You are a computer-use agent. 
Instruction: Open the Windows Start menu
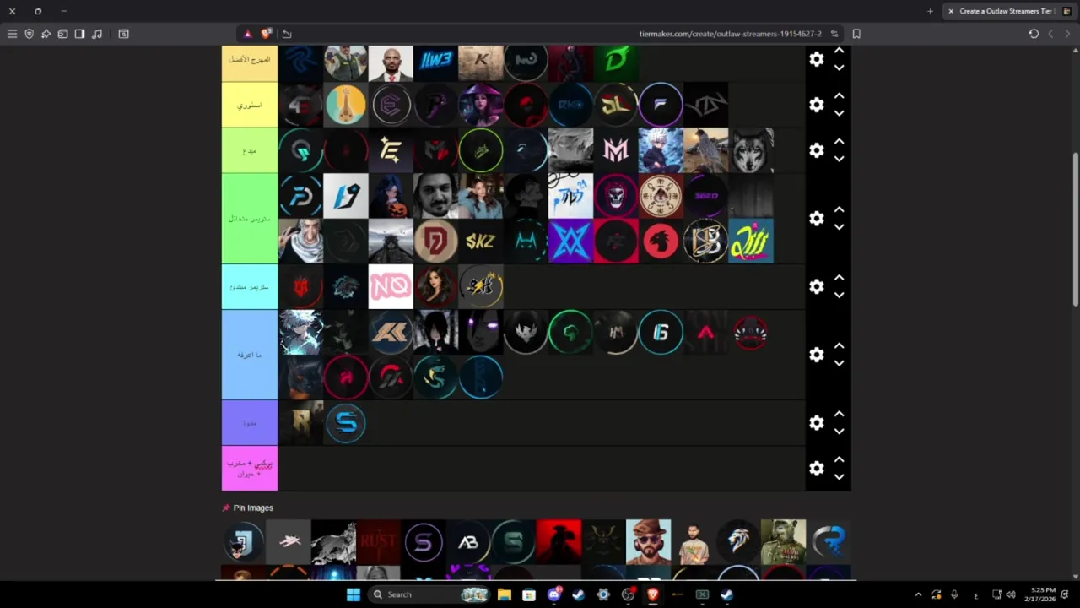pos(354,594)
